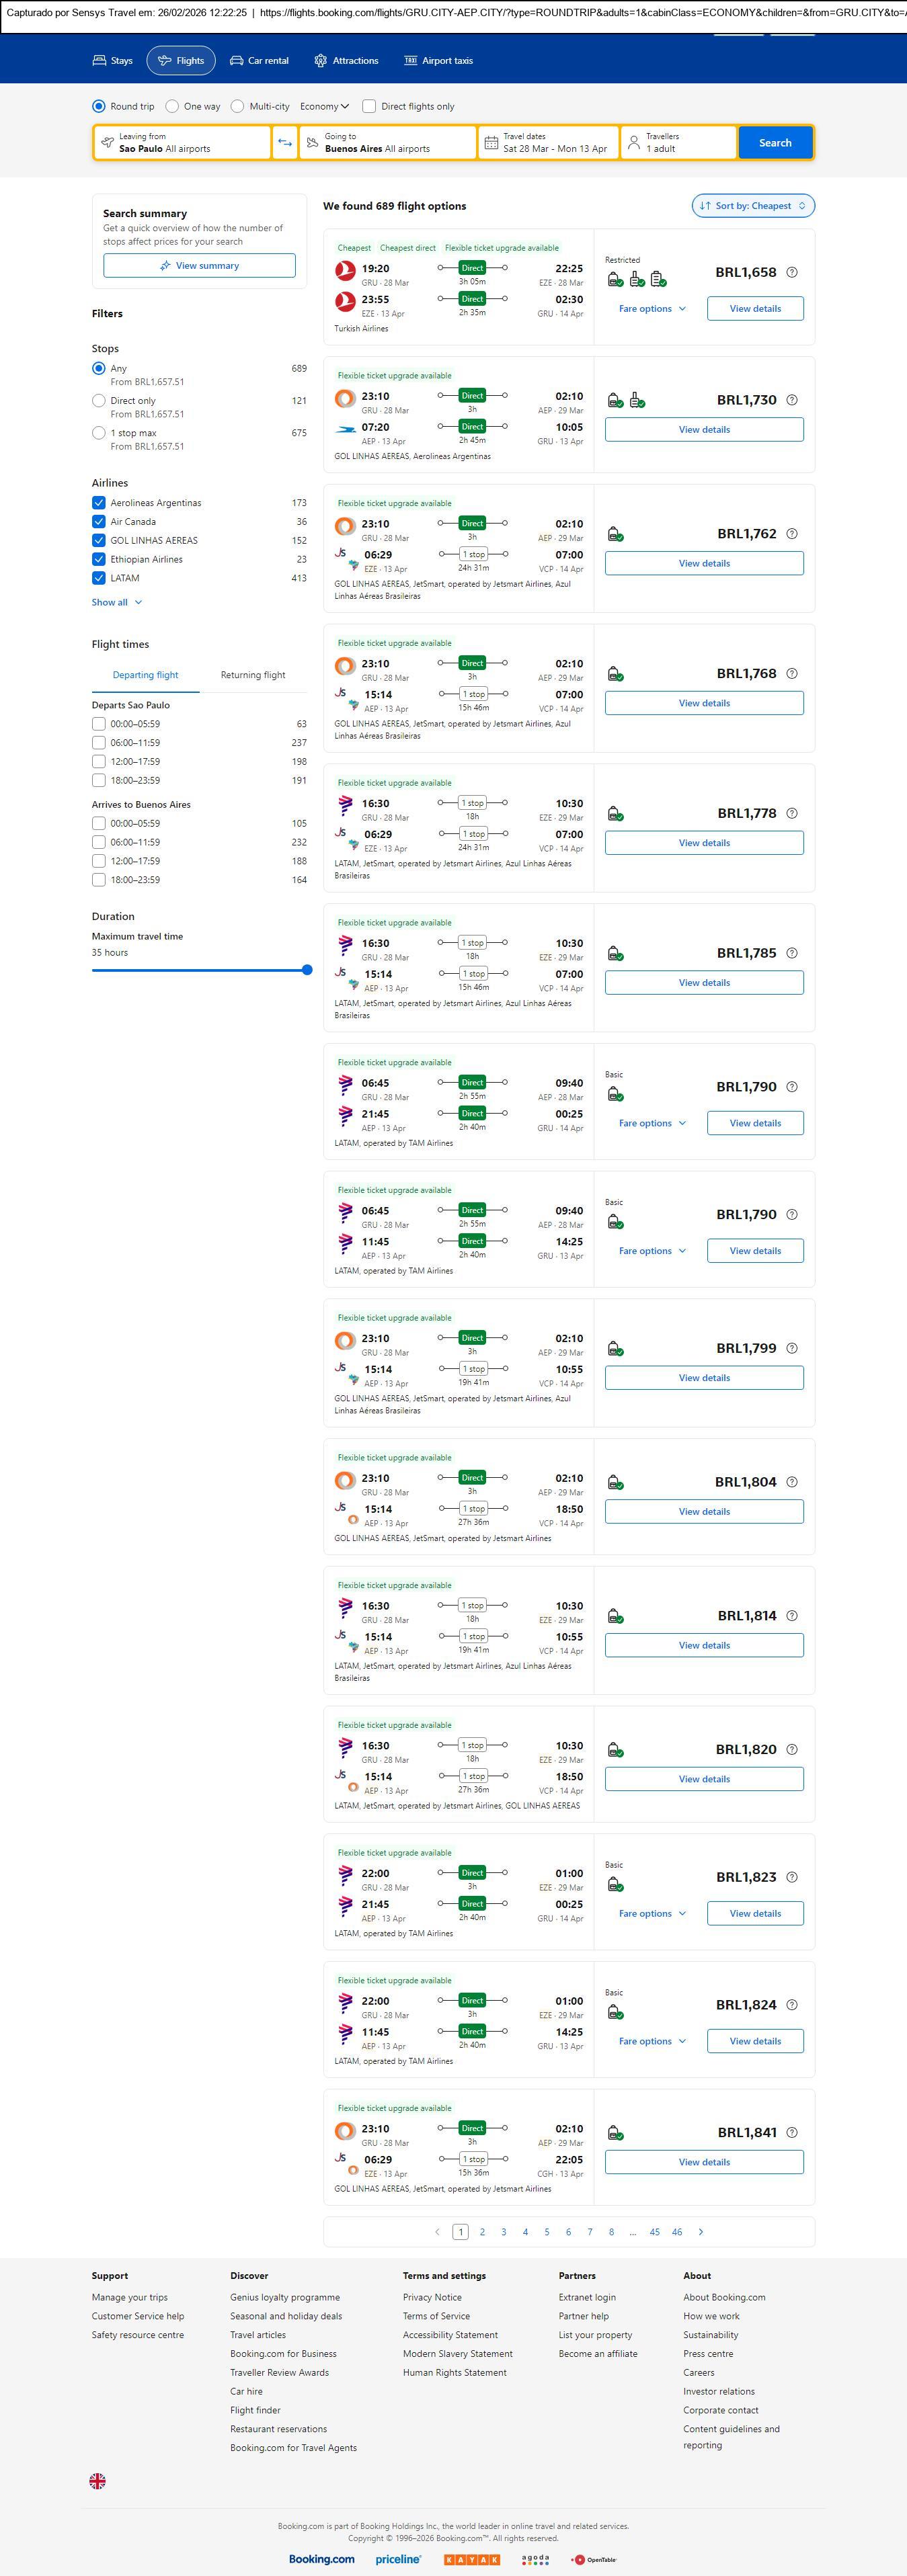907x2576 pixels.
Task: Select the One way radio button
Action: pyautogui.click(x=173, y=106)
